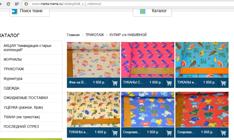The height and width of the screenshot is (140, 234).
Task: Reload the page using browser refresh icon
Action: pos(8,4)
